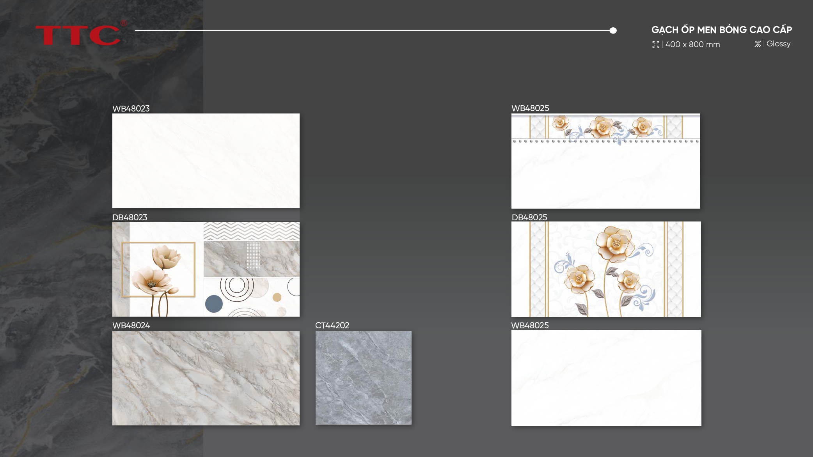Click the 400 x 800 mm text

(692, 44)
